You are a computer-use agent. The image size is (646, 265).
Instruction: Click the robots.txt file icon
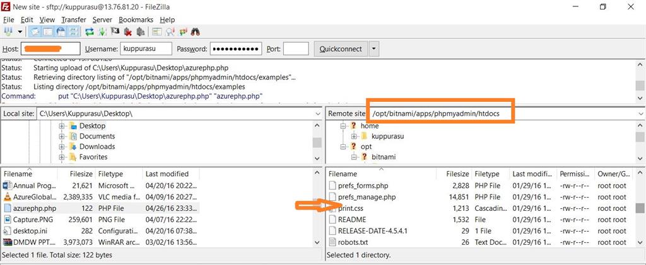(x=332, y=242)
